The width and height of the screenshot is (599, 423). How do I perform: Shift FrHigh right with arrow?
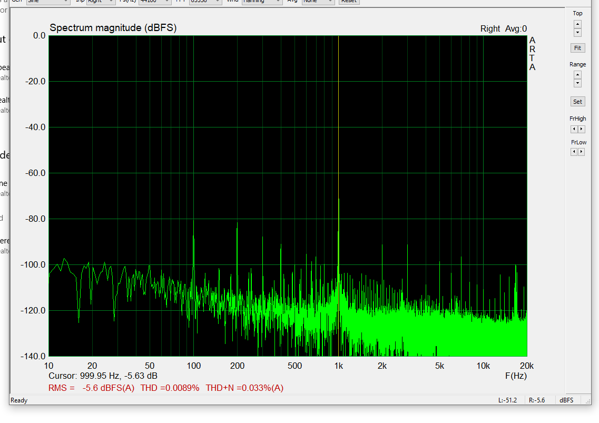[582, 129]
